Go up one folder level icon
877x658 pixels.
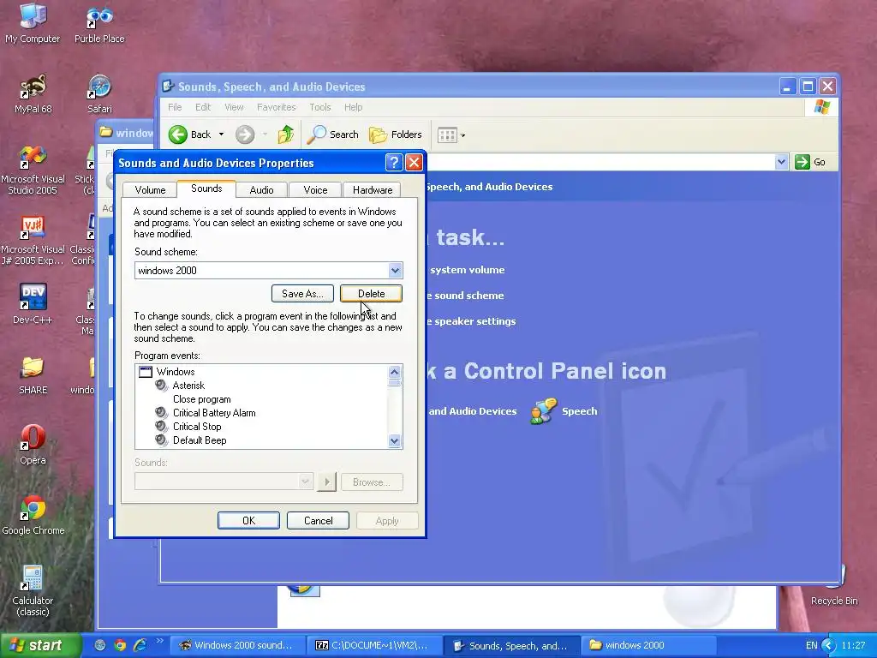286,135
